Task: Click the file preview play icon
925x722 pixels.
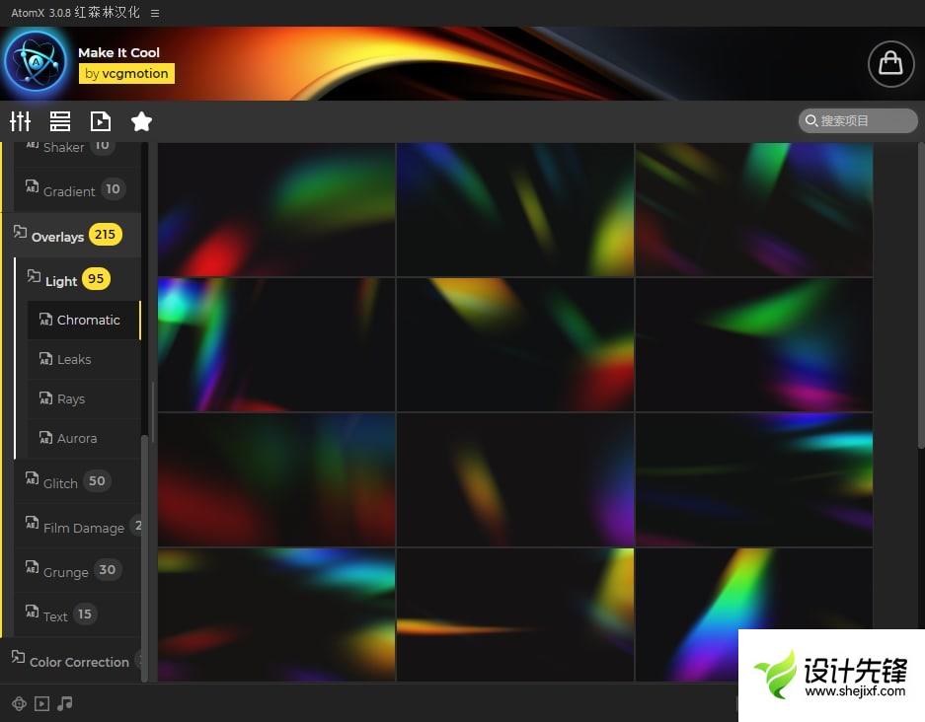Action: pyautogui.click(x=101, y=121)
